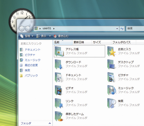Select ミュージック name in file list

pos(126,88)
